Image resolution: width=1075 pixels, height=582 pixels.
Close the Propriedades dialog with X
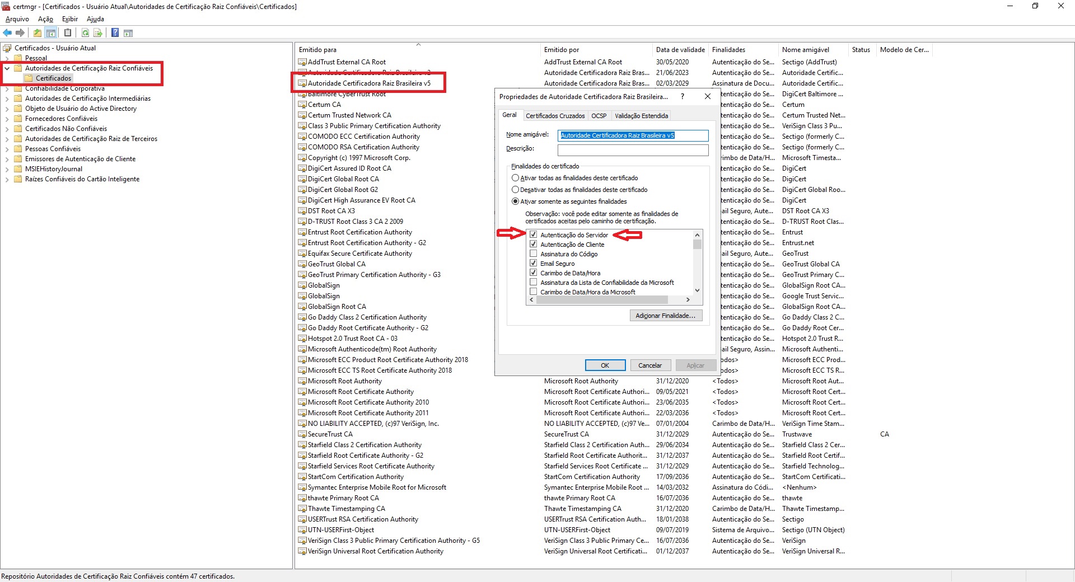pyautogui.click(x=708, y=96)
